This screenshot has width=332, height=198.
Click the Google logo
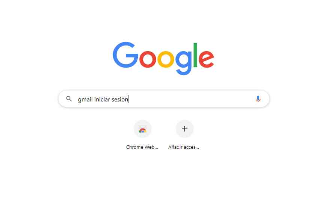coord(163,58)
